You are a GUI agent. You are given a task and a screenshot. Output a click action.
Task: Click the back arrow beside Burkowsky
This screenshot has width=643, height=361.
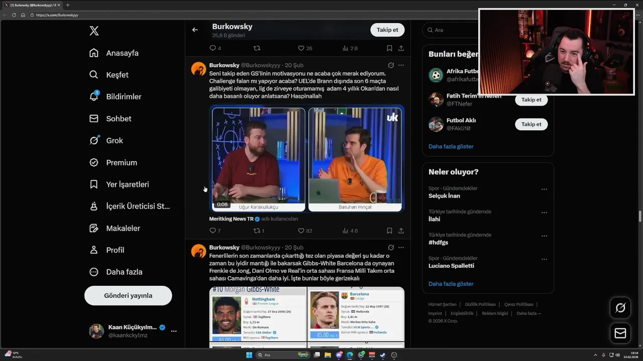(x=195, y=30)
